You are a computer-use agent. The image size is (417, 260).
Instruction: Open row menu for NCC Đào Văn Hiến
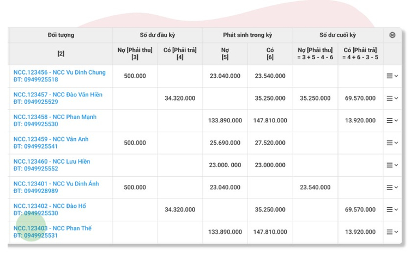click(x=392, y=98)
